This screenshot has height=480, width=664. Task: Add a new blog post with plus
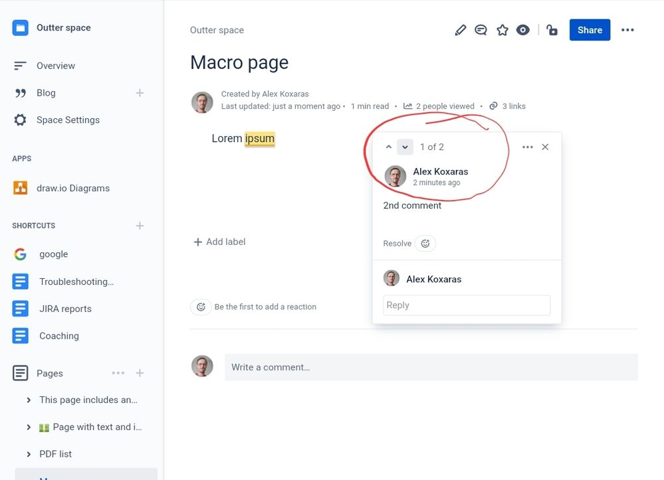pyautogui.click(x=140, y=93)
